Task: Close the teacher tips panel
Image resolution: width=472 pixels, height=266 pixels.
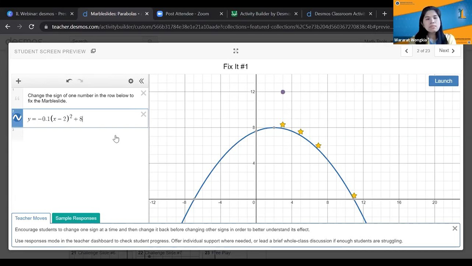Action: pos(455,229)
